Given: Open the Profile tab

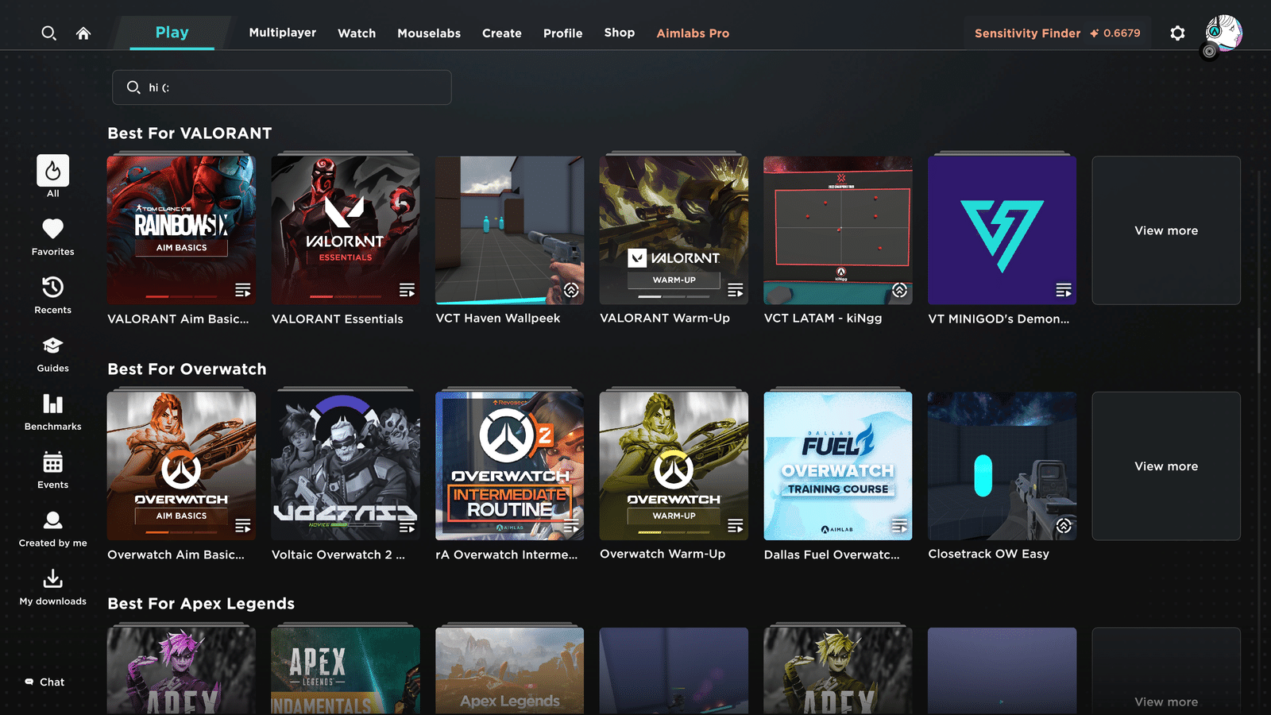Looking at the screenshot, I should point(563,33).
